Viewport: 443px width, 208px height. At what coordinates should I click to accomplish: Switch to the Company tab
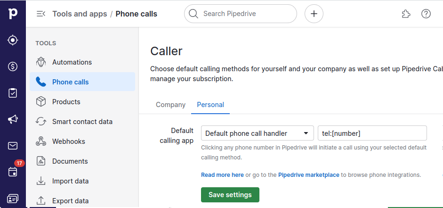[x=170, y=105]
